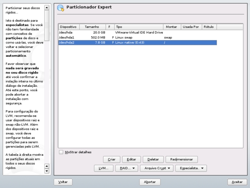Screen dimensions: 250x188
Task: Click the F column header
Action: pos(110,27)
